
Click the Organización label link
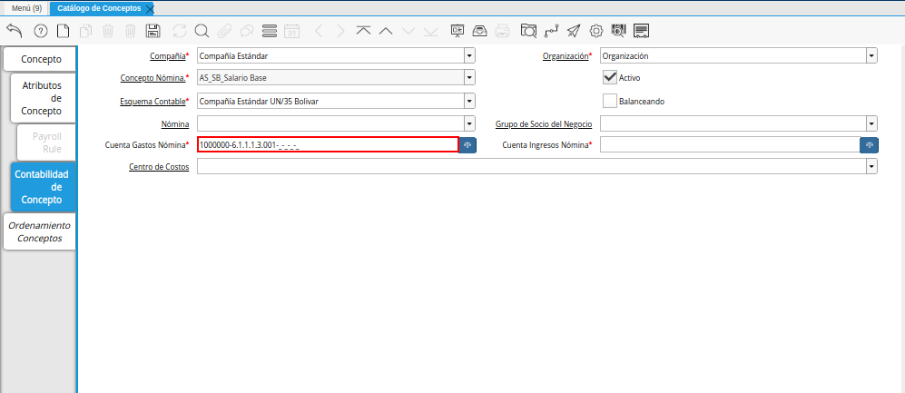click(566, 56)
